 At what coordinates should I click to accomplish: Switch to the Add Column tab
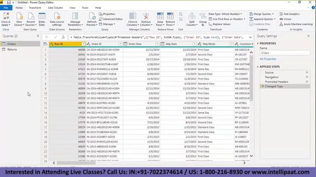(55, 8)
